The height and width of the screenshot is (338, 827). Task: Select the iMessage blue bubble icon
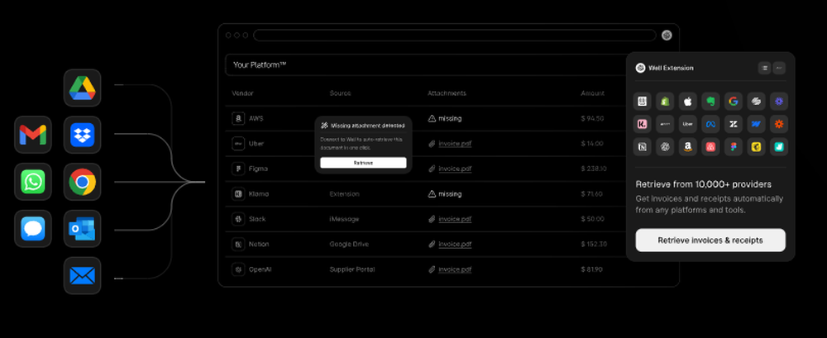click(x=33, y=228)
